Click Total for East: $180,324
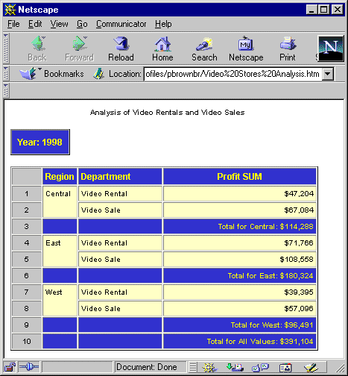This screenshot has width=348, height=376. [240, 275]
